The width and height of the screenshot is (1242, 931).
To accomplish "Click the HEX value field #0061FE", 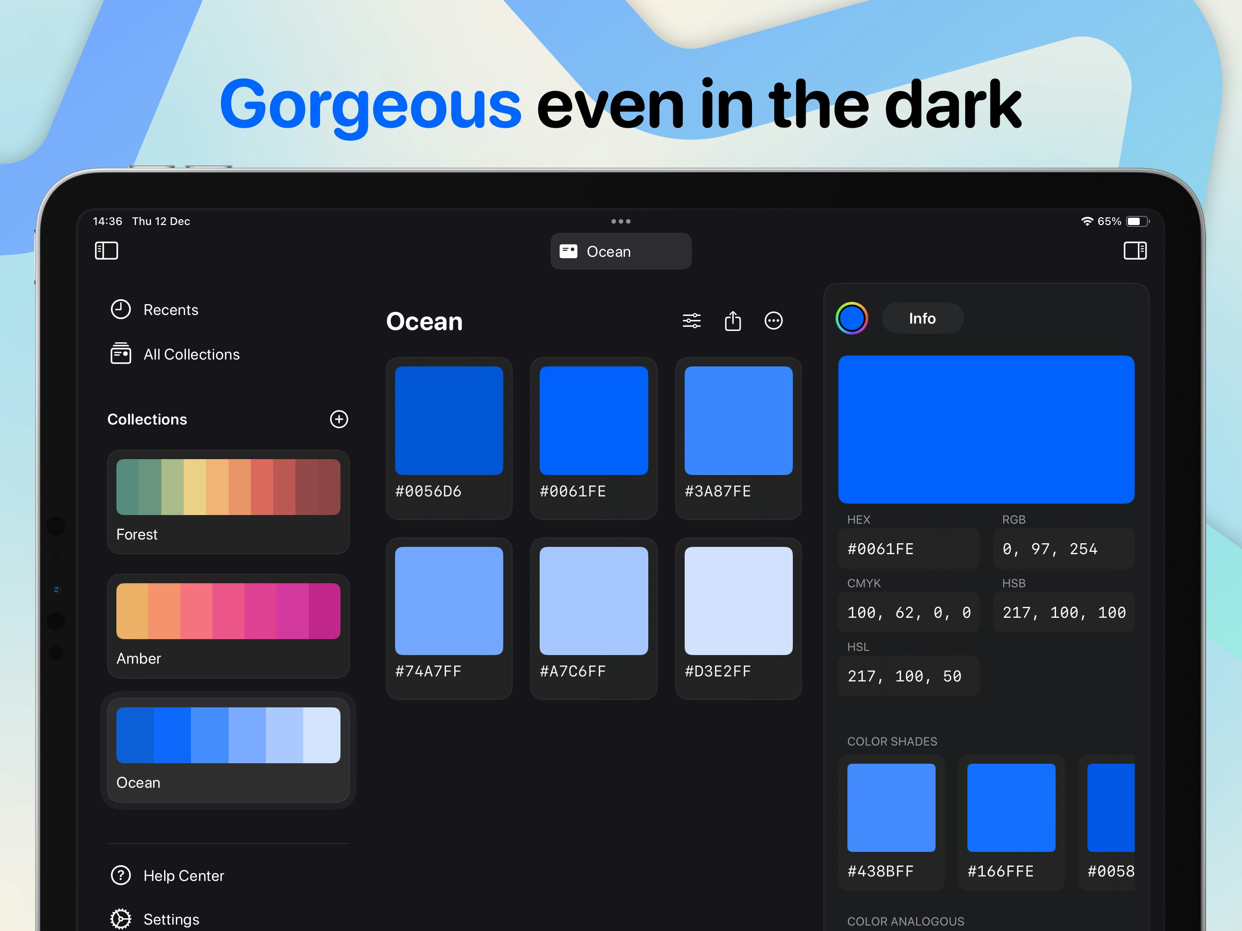I will [908, 549].
